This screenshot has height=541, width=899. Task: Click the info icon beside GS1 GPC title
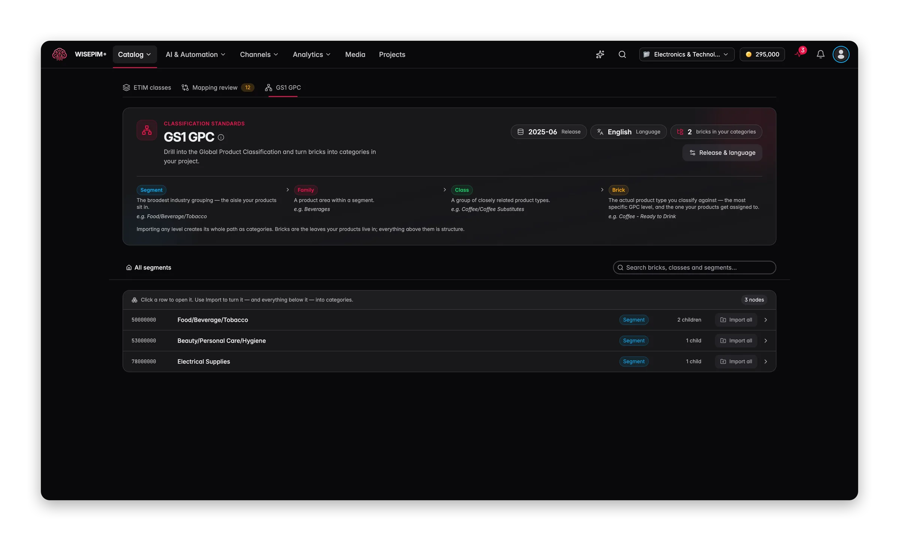[x=221, y=137]
